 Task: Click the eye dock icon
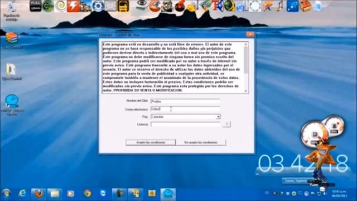tap(142, 6)
